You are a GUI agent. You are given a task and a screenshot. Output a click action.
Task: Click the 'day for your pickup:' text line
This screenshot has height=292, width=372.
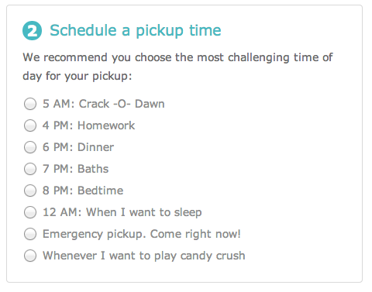77,77
